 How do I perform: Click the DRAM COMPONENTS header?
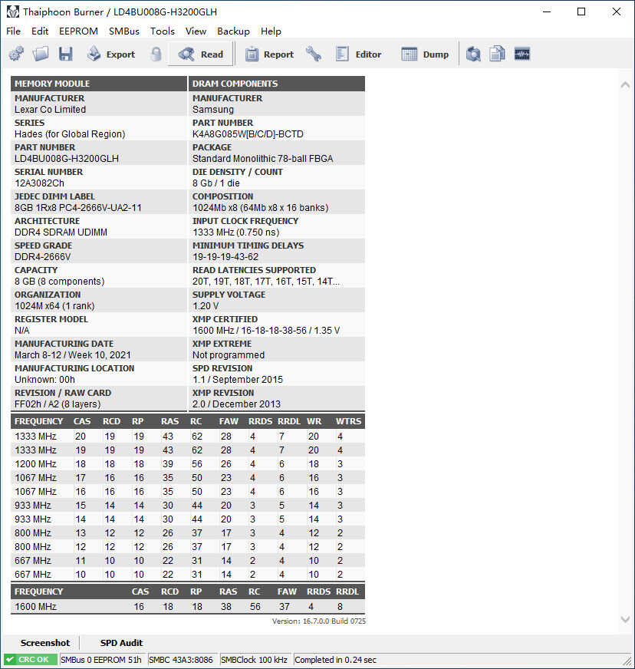277,84
